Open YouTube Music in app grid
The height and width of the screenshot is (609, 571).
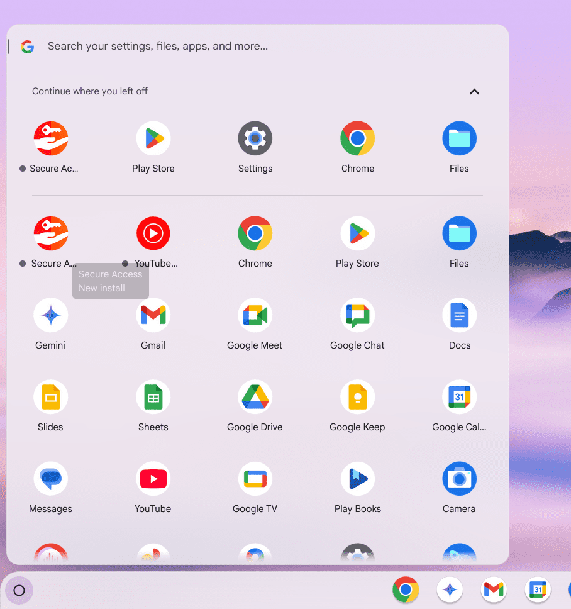(153, 234)
